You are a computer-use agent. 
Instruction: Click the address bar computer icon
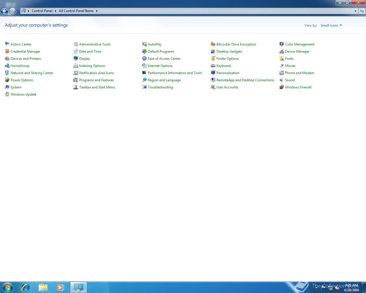coord(23,11)
